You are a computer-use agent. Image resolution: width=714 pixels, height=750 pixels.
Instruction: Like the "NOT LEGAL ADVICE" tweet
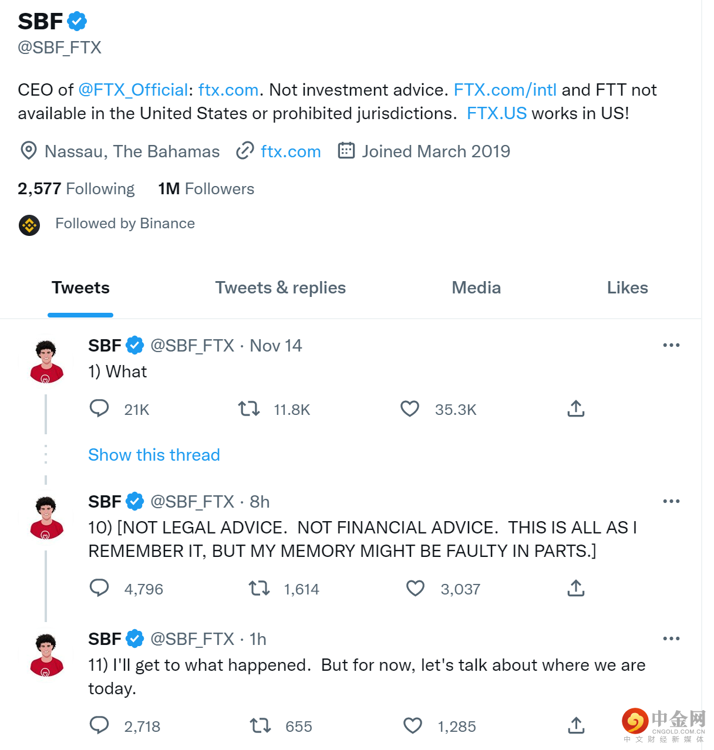pos(415,588)
